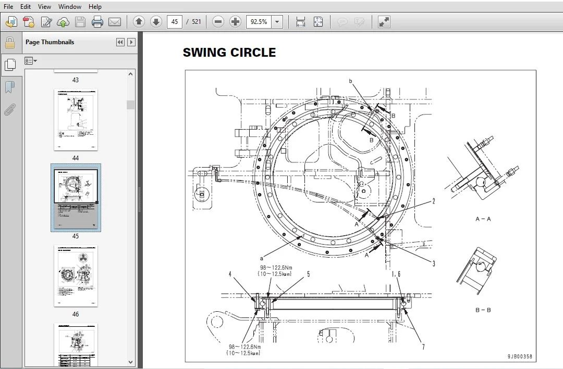Click the Open file icon

coord(11,22)
